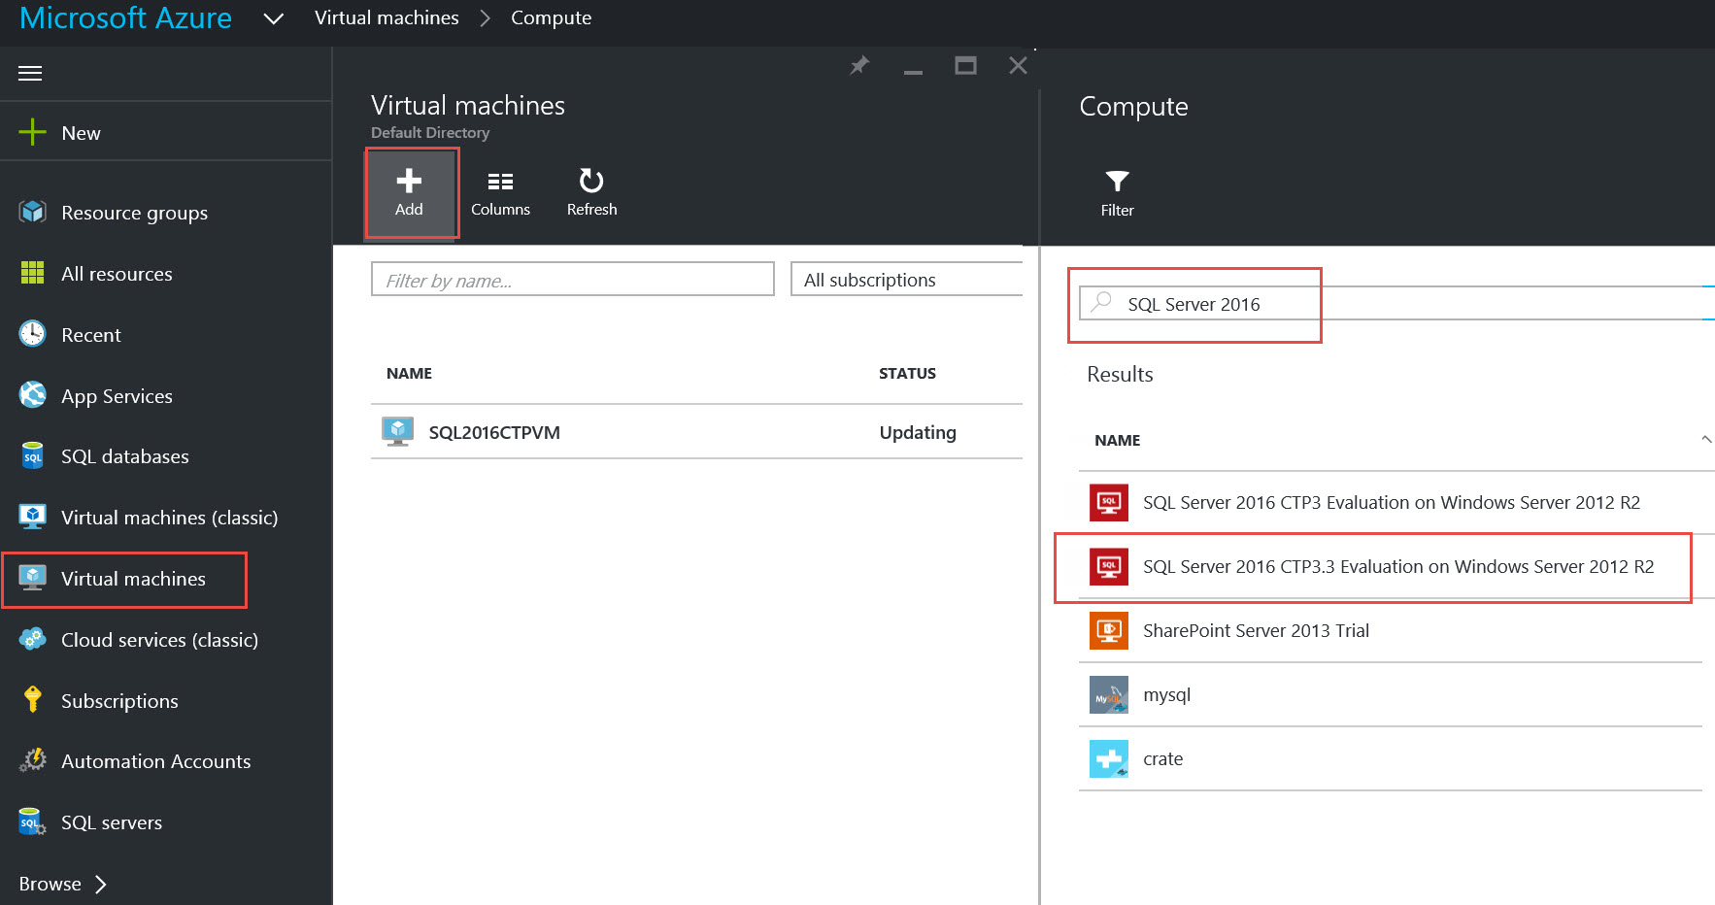Click the Automation Accounts gear icon
The height and width of the screenshot is (905, 1715).
(x=32, y=760)
